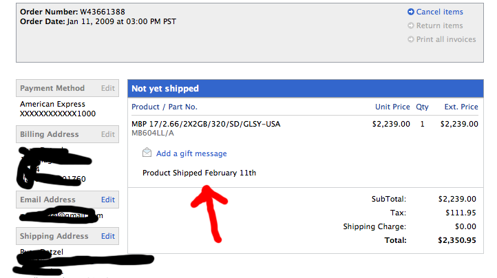This screenshot has height=278, width=497.
Task: Click the gift message envelope icon
Action: pos(147,153)
